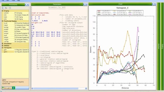The height and width of the screenshot is (92, 164).
Task: Click the 9:Va Sec Sec 3 legend entry
Action: [x=136, y=14]
